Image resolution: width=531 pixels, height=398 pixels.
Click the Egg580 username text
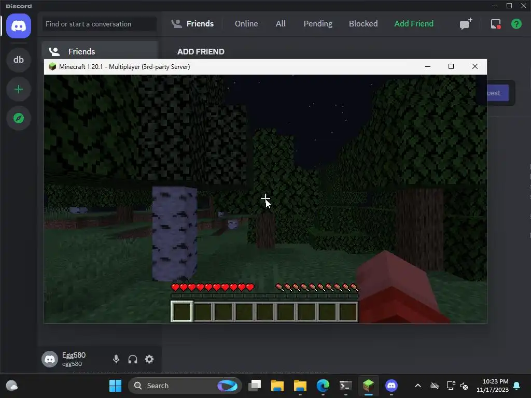point(74,355)
